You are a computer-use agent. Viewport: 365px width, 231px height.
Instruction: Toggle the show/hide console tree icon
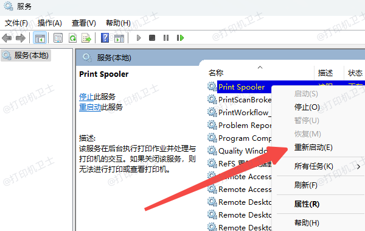[40, 38]
